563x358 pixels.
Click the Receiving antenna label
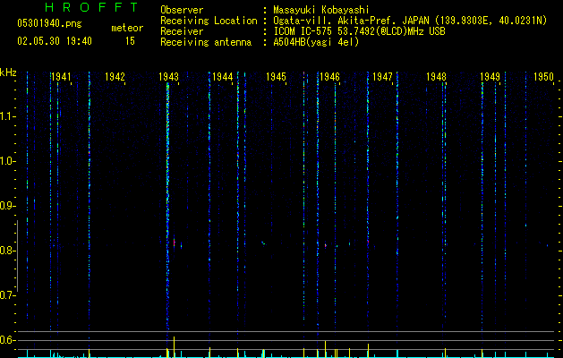point(206,42)
